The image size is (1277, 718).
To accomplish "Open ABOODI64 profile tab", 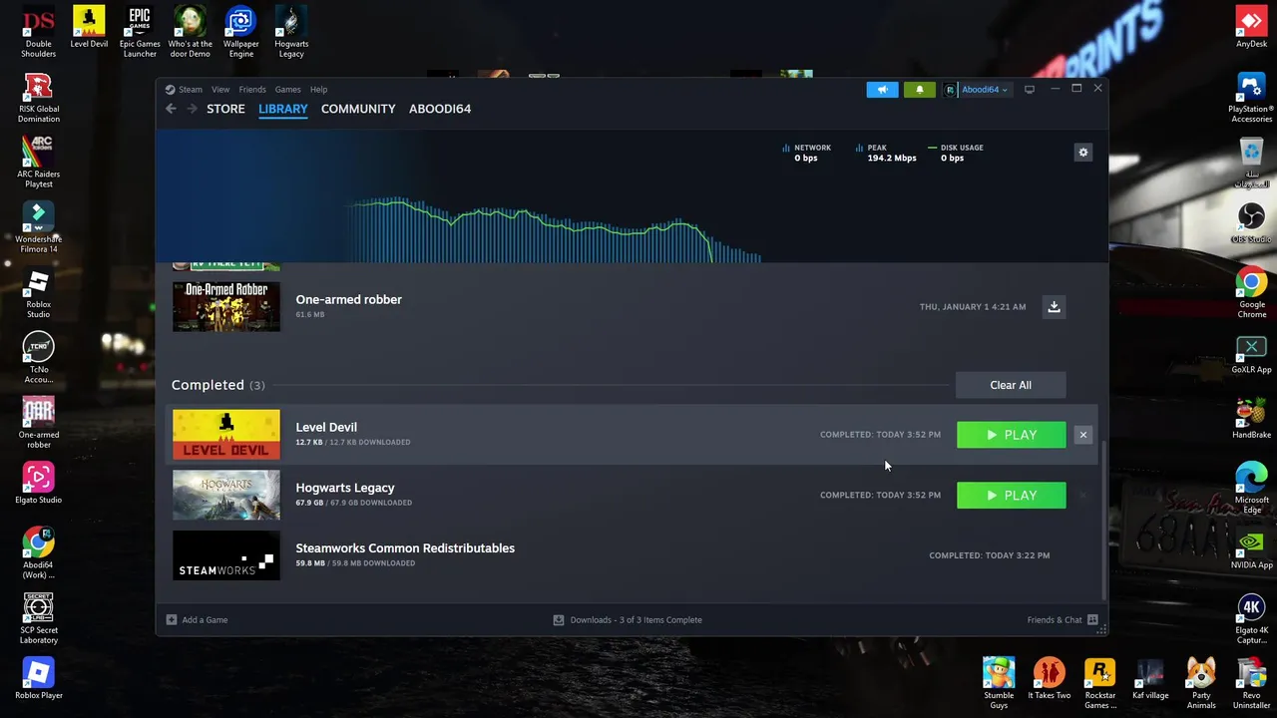I will pos(440,109).
